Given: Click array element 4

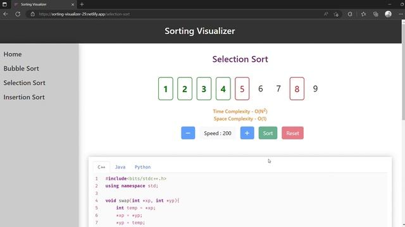Looking at the screenshot, I should (x=223, y=89).
